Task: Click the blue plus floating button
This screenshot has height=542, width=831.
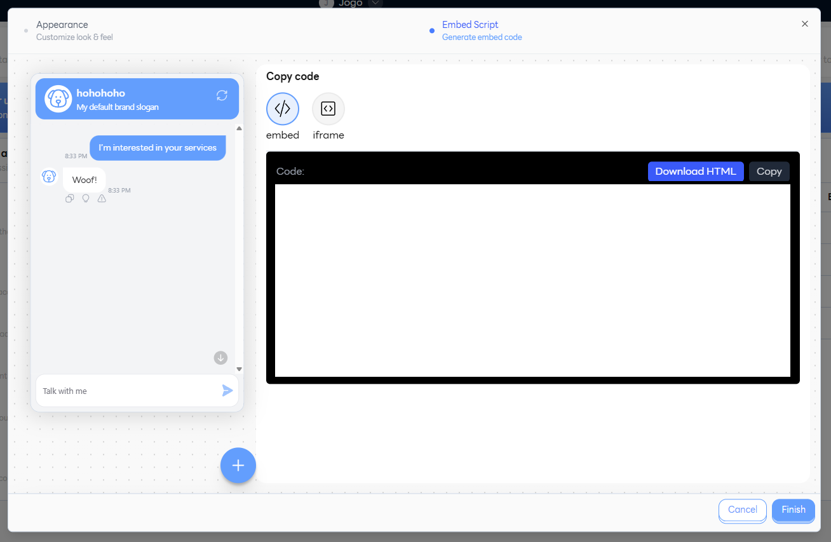Action: 238,466
